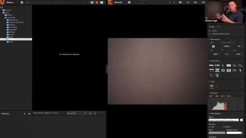Select Interval shooting on camera radio button
This screenshot has width=246, height=138.
pos(209,34)
